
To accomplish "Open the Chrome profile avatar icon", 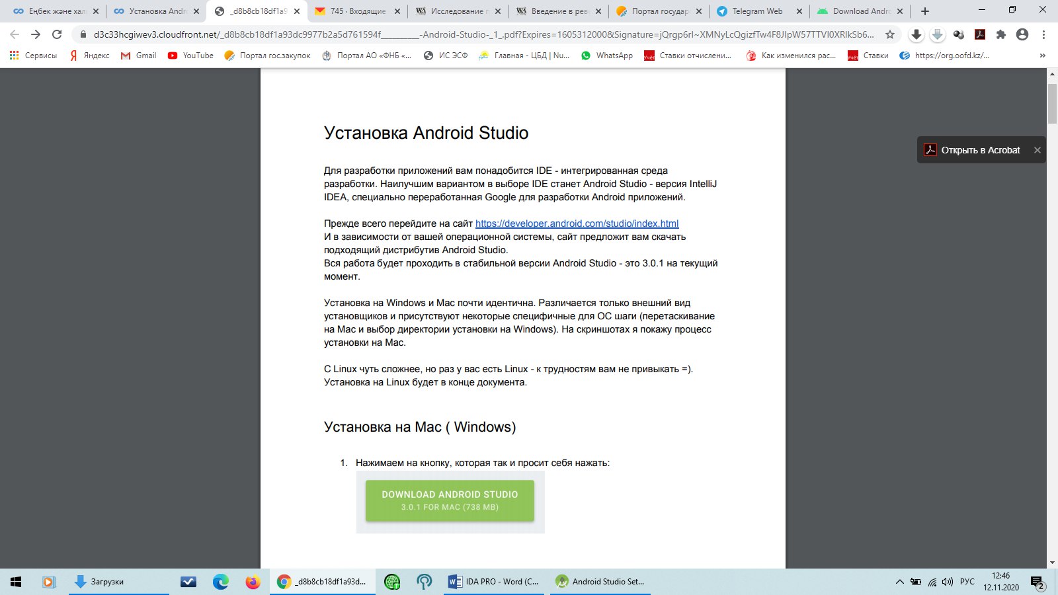I will click(1022, 34).
